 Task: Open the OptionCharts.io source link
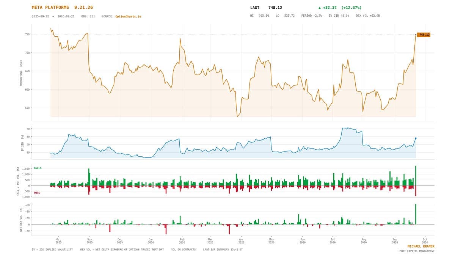(128, 16)
